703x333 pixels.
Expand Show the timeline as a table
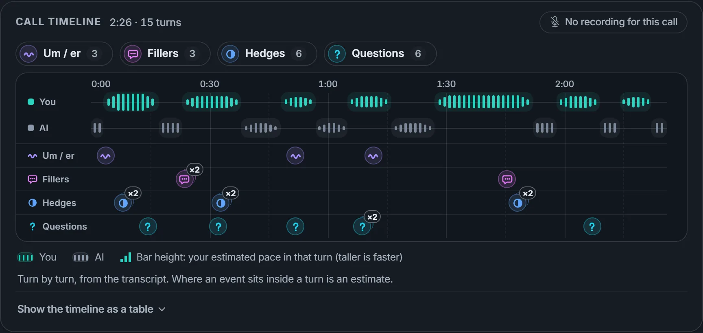(92, 309)
